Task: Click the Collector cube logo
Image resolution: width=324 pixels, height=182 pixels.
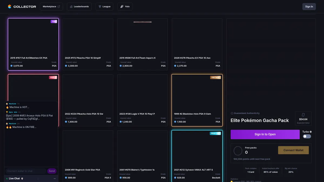Action: click(x=10, y=6)
